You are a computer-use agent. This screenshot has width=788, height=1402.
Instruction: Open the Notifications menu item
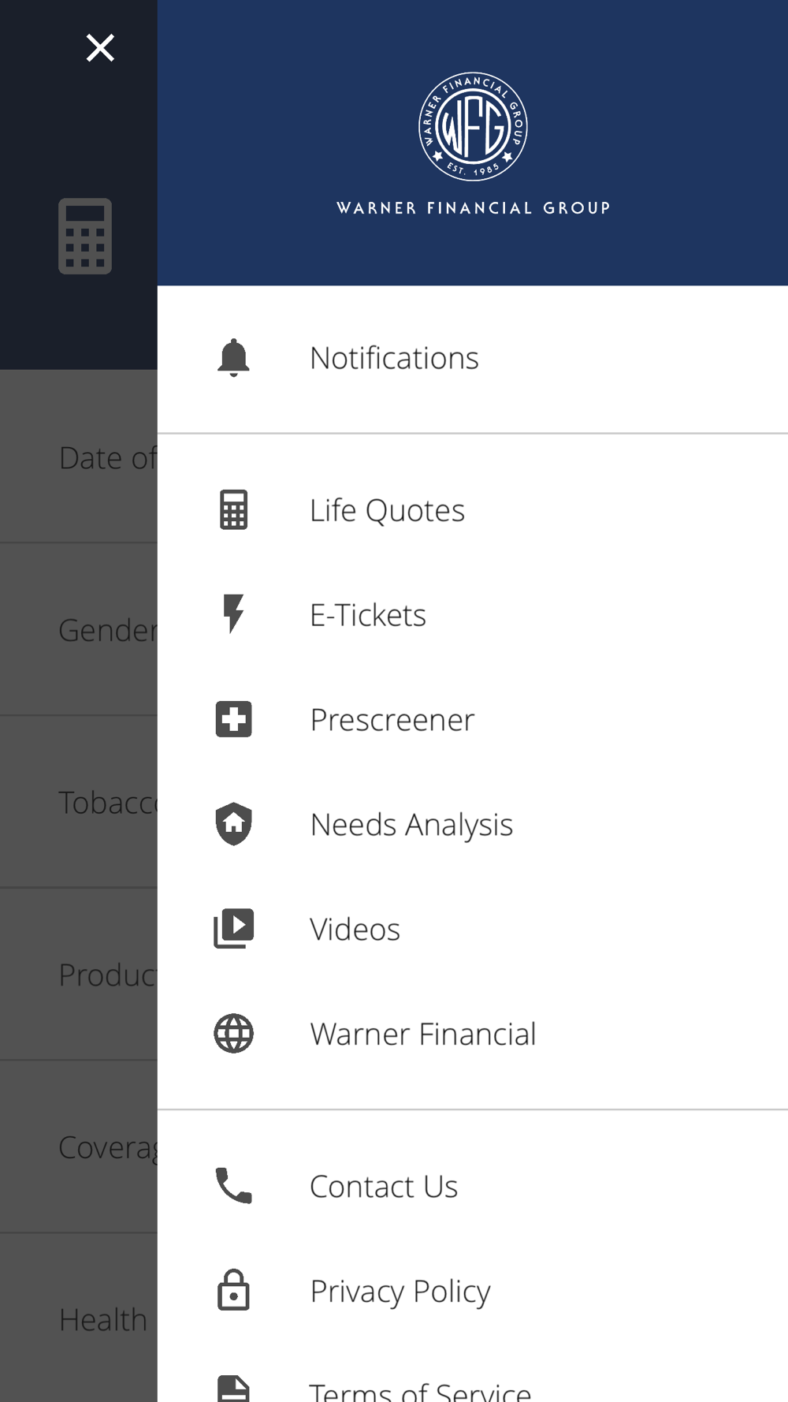pyautogui.click(x=394, y=358)
